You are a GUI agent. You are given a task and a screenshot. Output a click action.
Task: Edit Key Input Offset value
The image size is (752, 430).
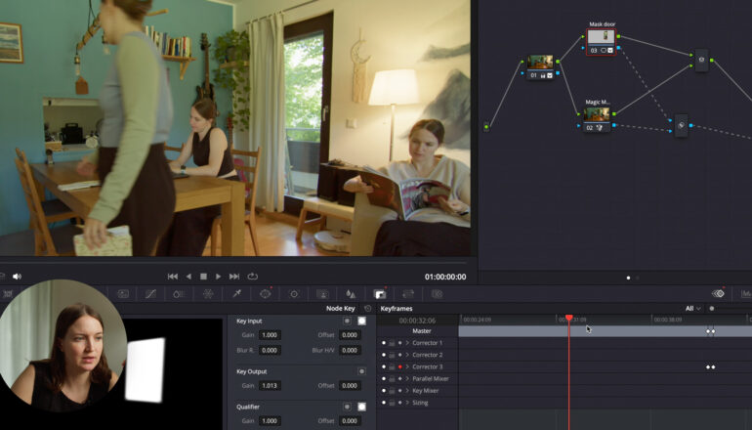tap(350, 335)
